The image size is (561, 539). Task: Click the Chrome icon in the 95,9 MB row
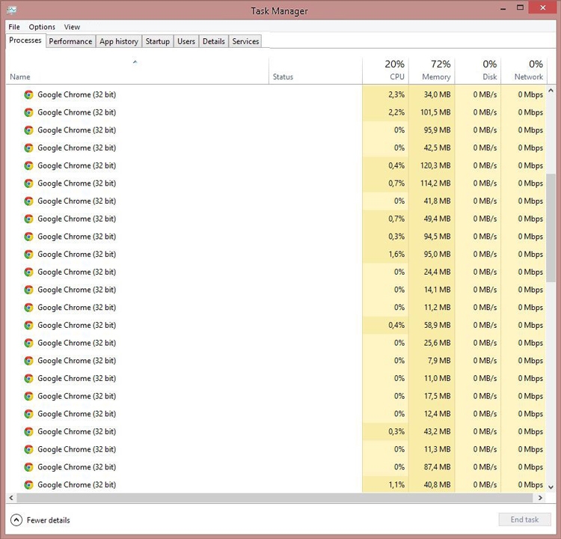28,130
